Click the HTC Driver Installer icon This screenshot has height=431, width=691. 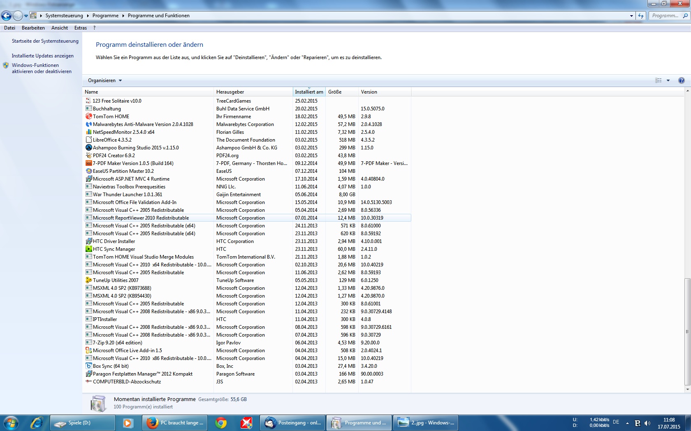(88, 241)
